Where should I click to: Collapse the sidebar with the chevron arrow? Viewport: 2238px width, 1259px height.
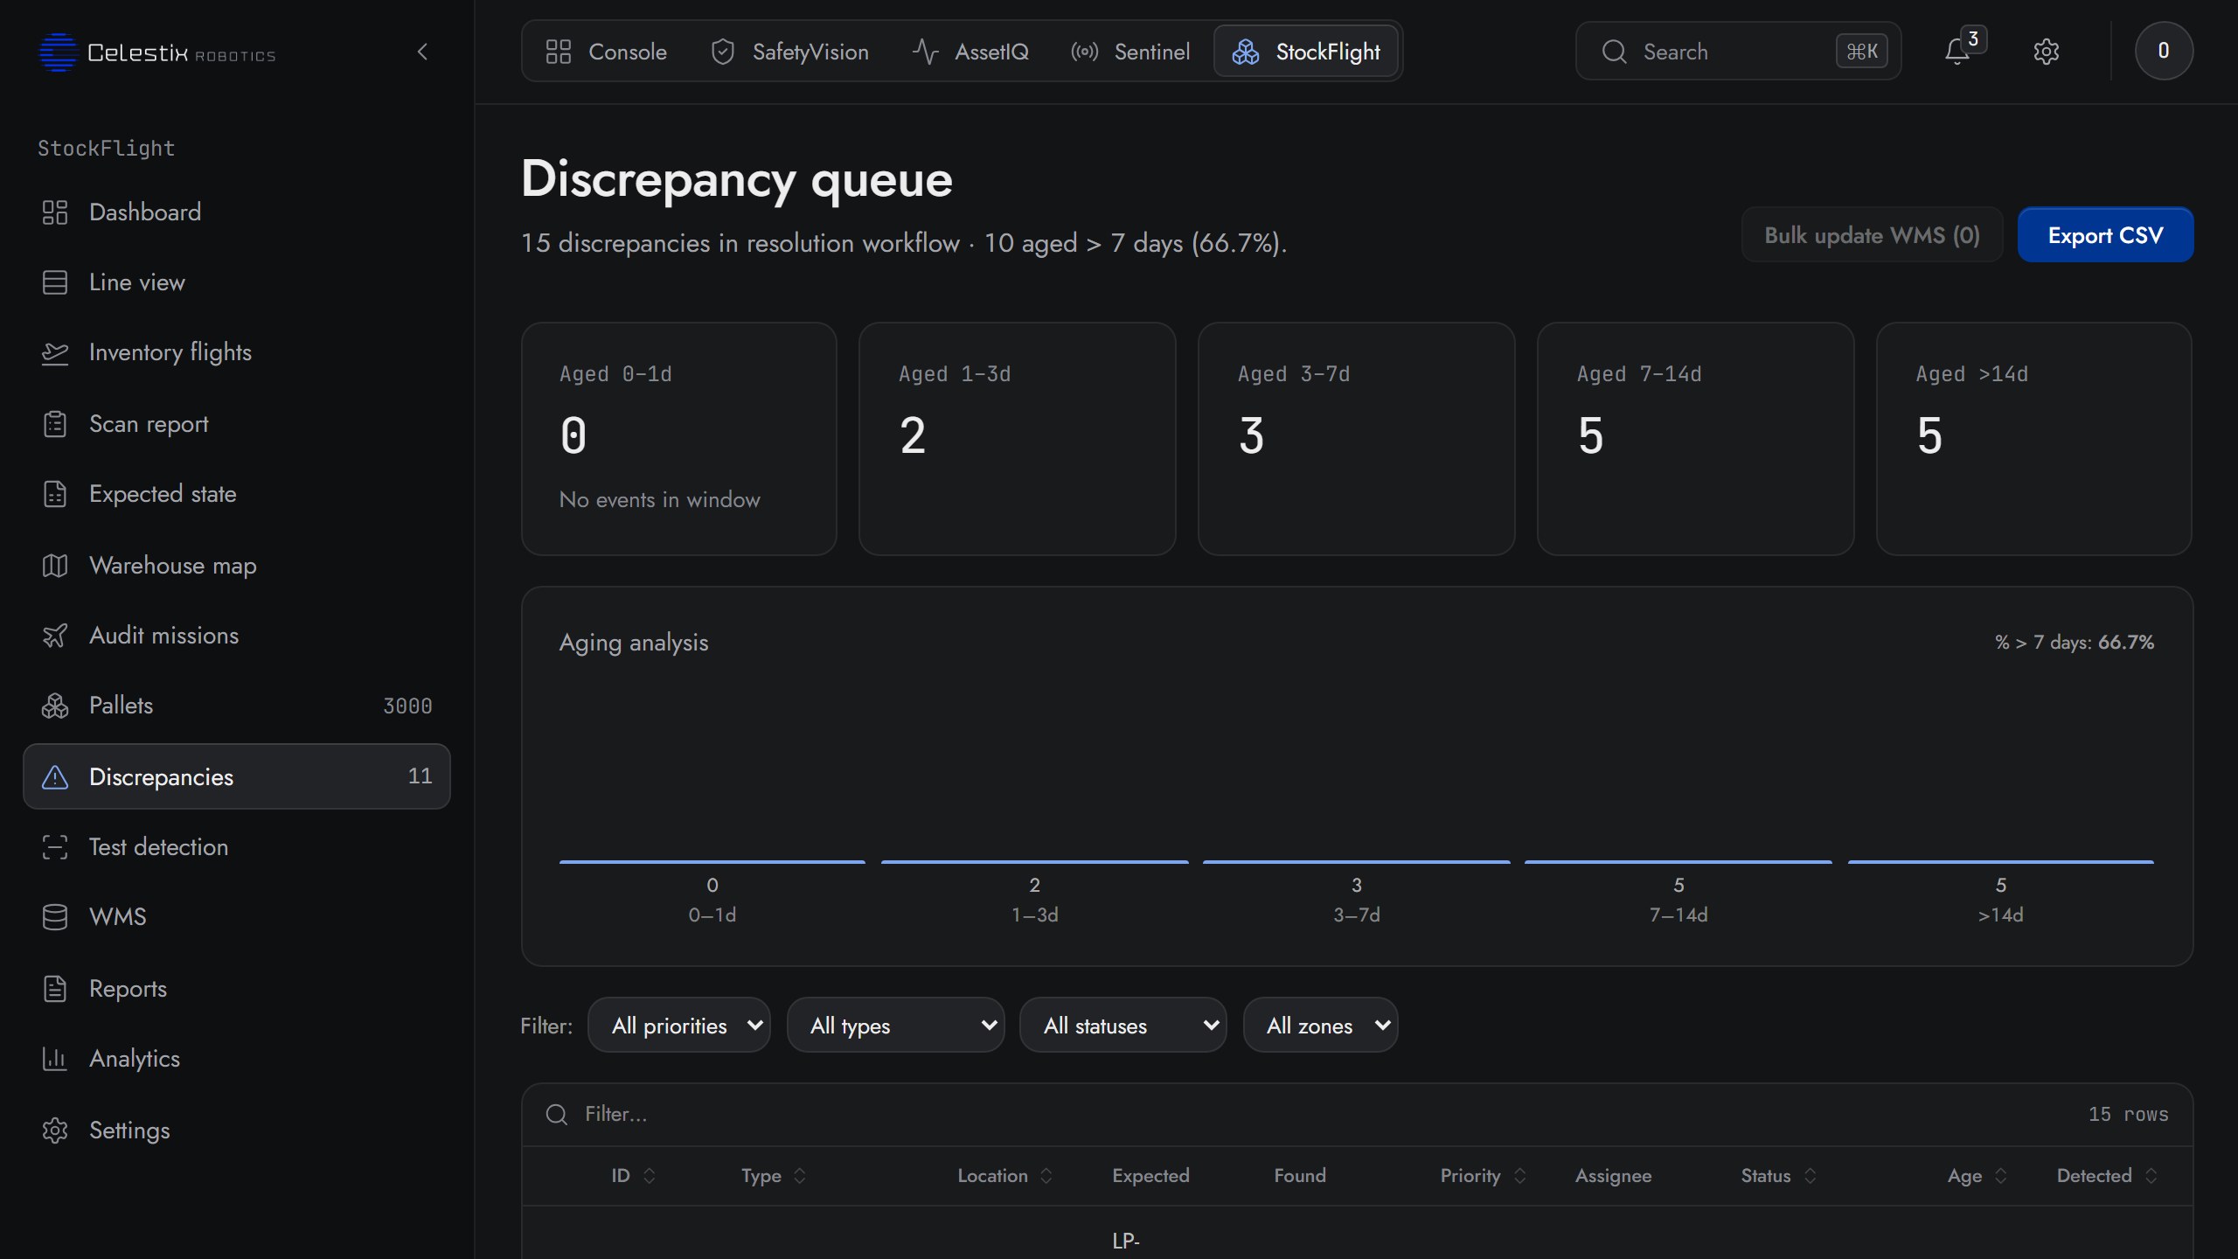pos(423,52)
